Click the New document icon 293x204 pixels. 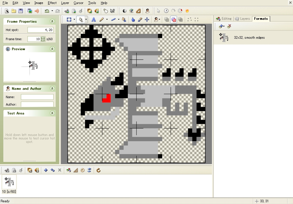[7, 11]
